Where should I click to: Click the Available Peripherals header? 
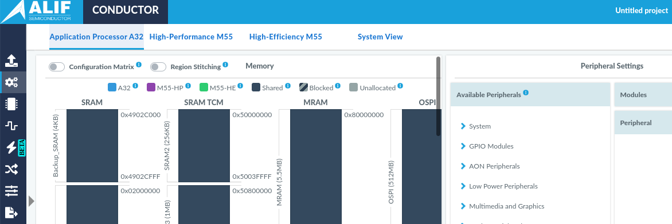click(x=530, y=94)
